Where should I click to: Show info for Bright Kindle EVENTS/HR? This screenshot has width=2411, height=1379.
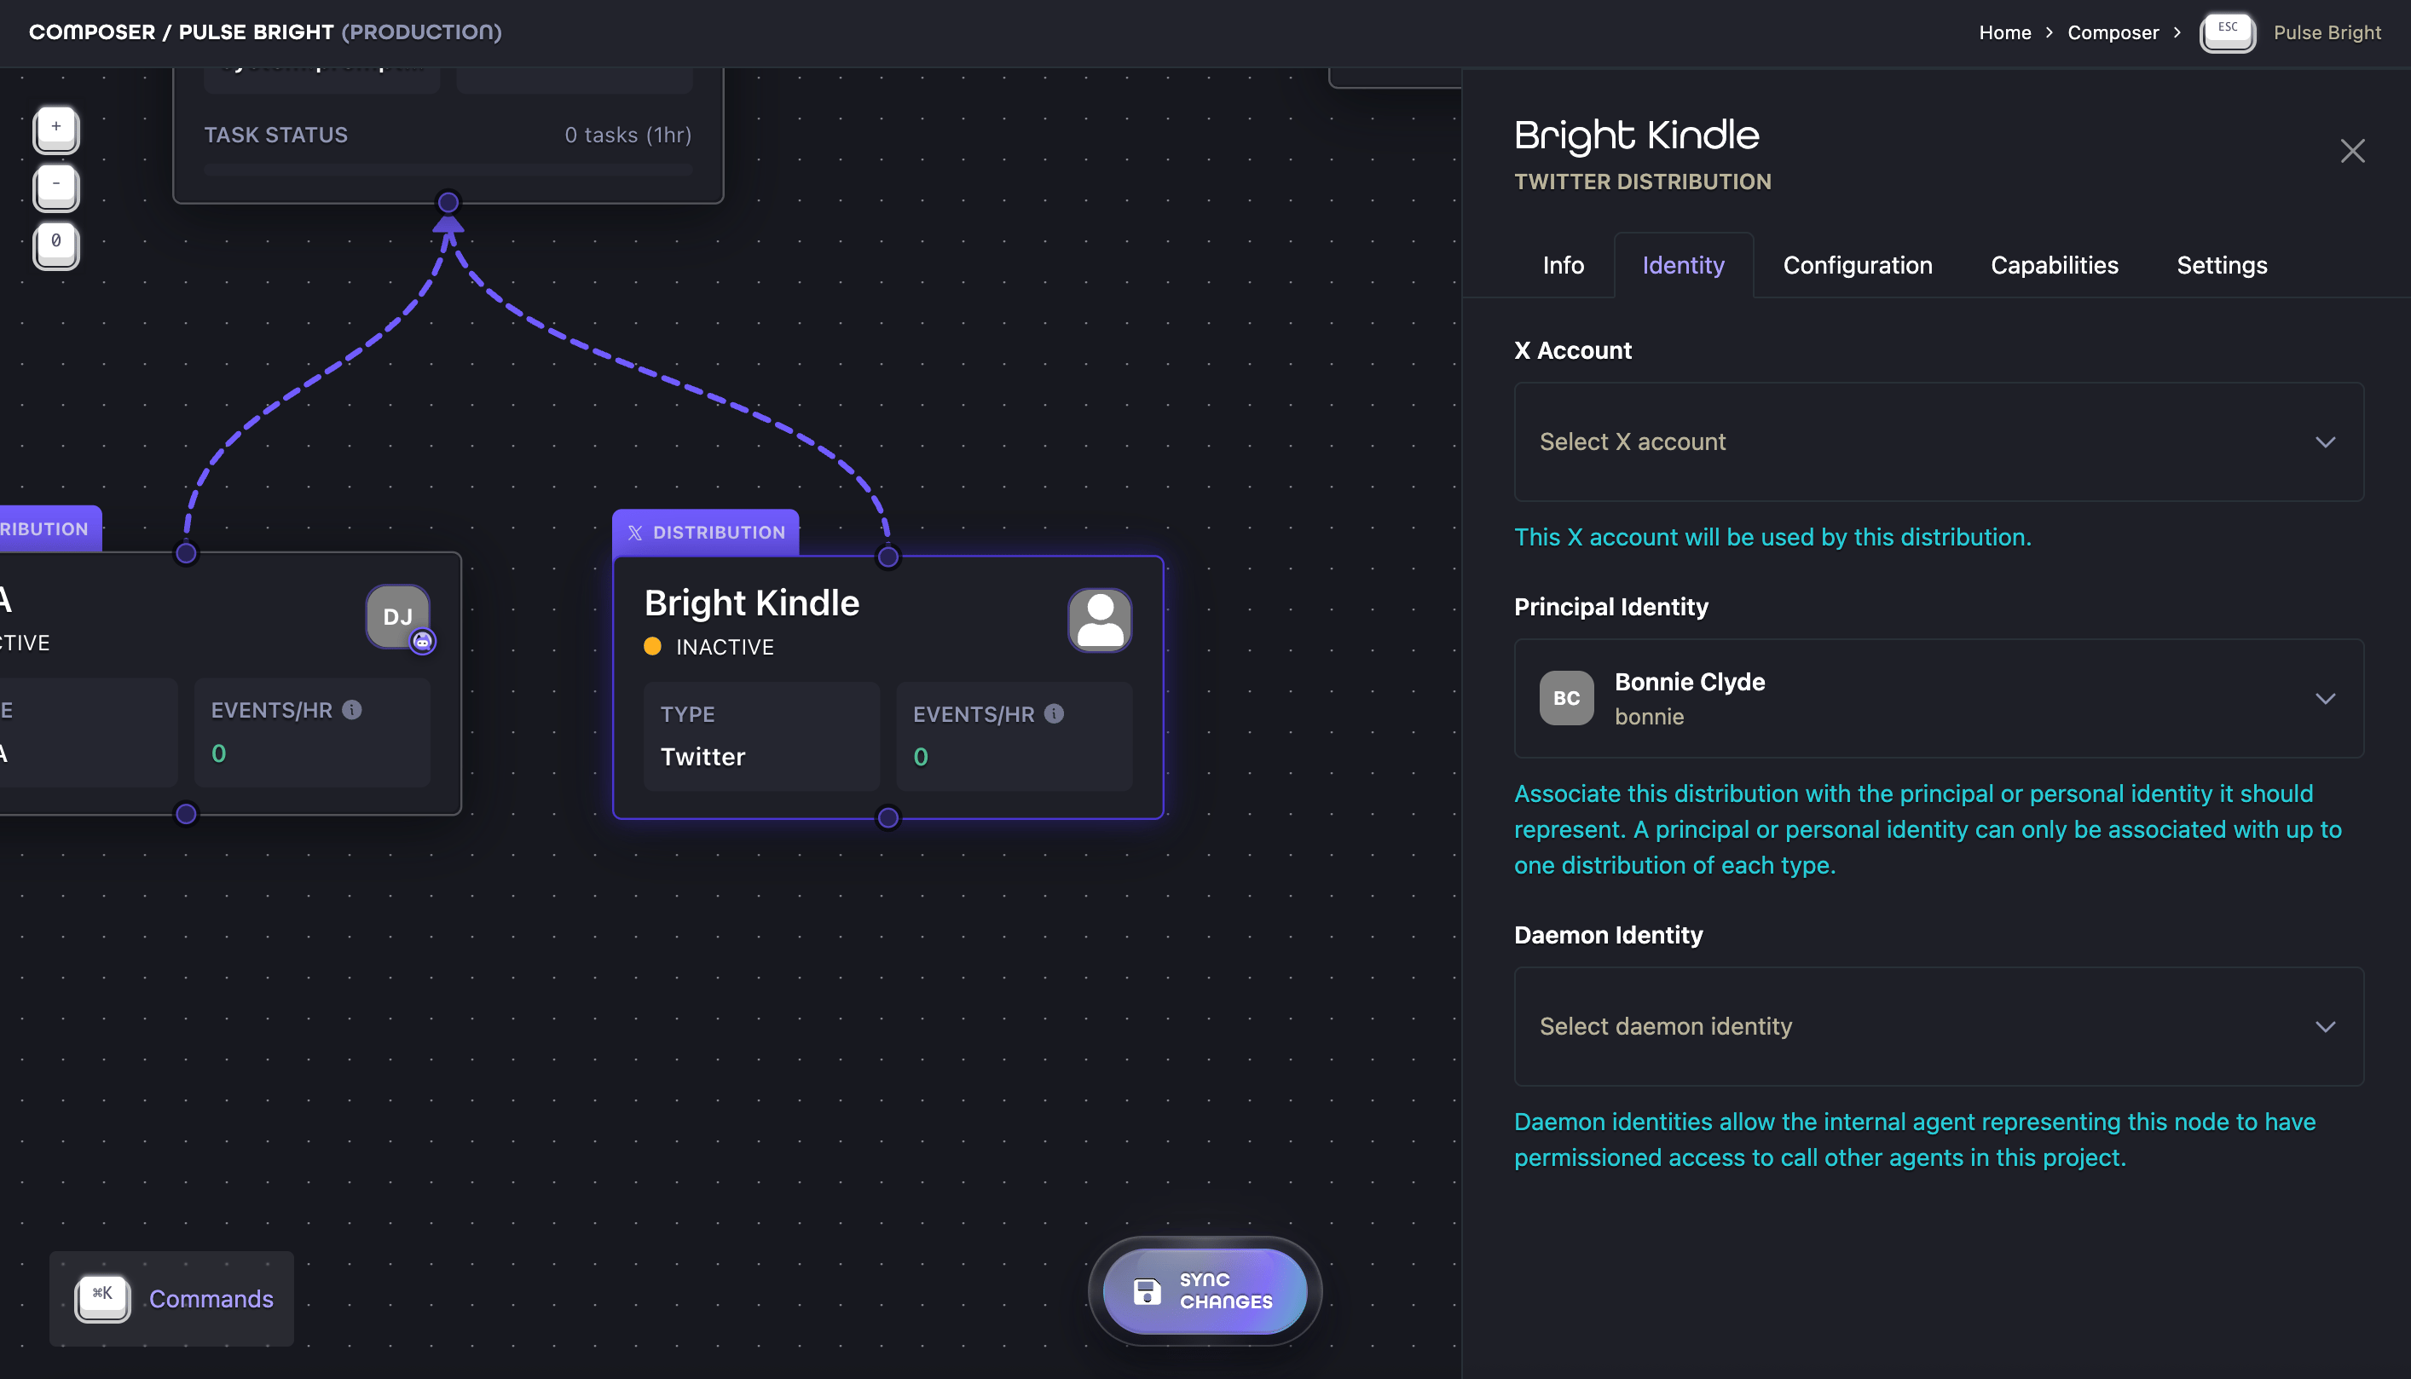click(1055, 714)
